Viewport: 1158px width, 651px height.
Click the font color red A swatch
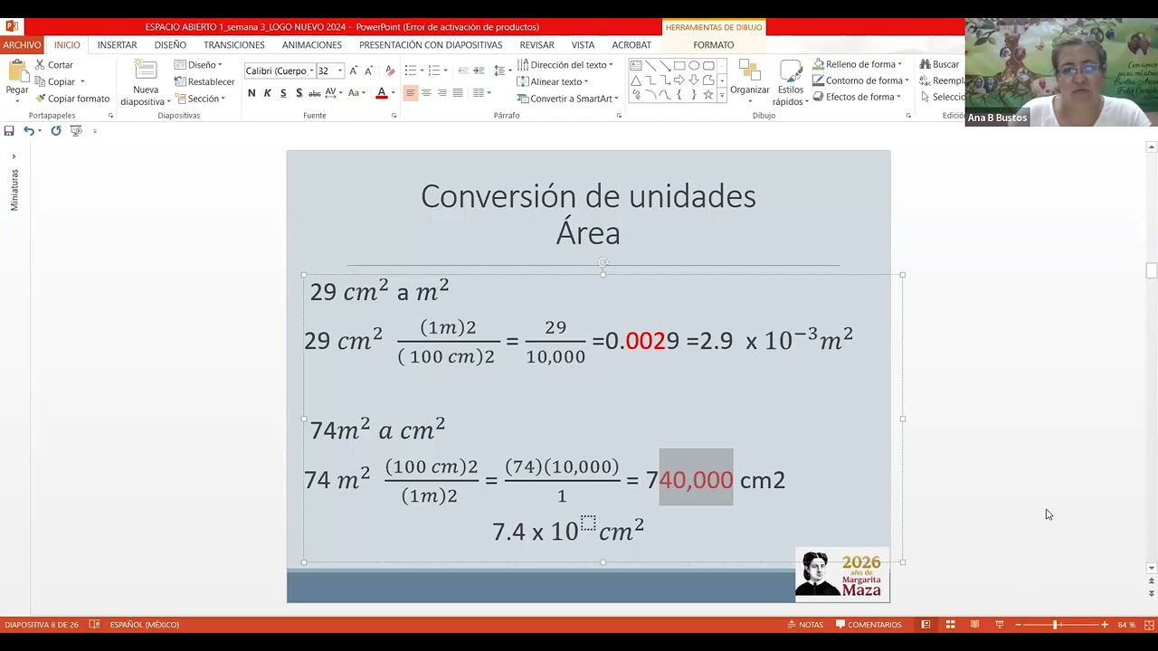[x=382, y=93]
